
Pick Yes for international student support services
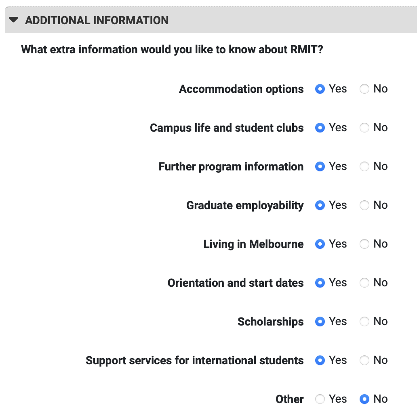point(320,360)
